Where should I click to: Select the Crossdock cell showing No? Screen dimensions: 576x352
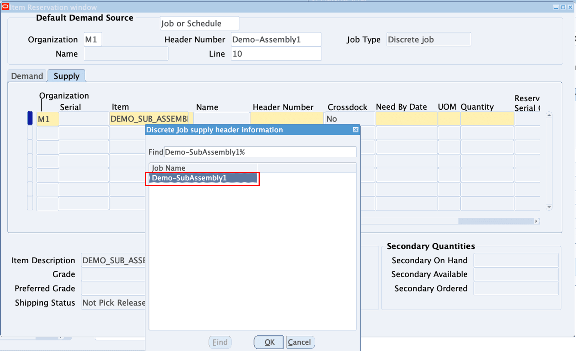[x=349, y=119]
